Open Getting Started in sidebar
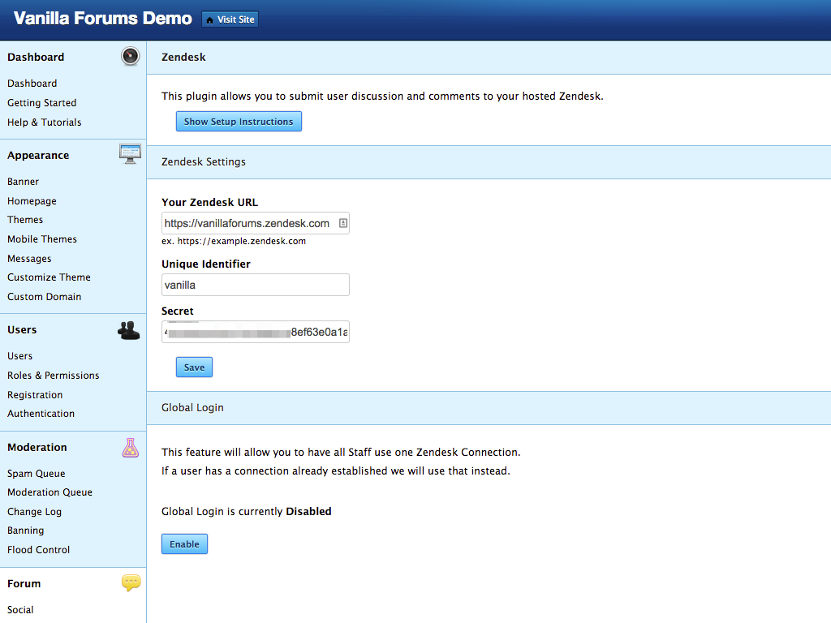831x623 pixels. pyautogui.click(x=41, y=103)
